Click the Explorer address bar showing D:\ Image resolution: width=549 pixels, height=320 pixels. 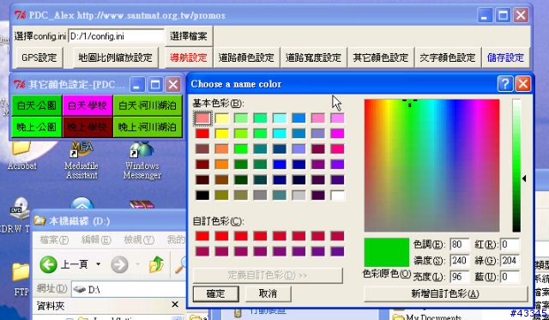[128, 289]
